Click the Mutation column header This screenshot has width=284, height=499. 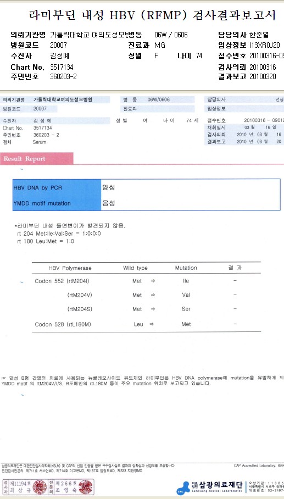186,268
